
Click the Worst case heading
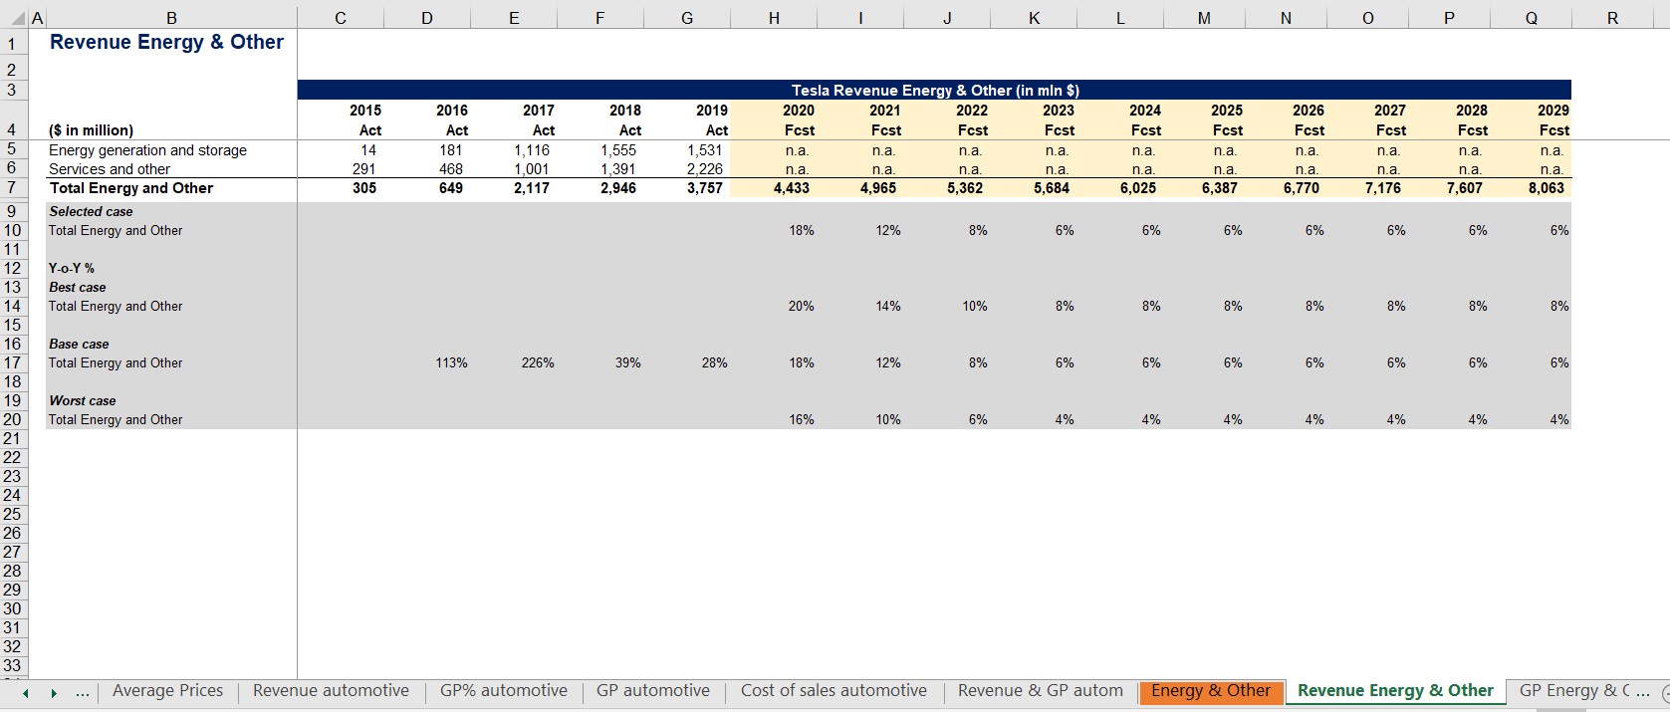83,400
